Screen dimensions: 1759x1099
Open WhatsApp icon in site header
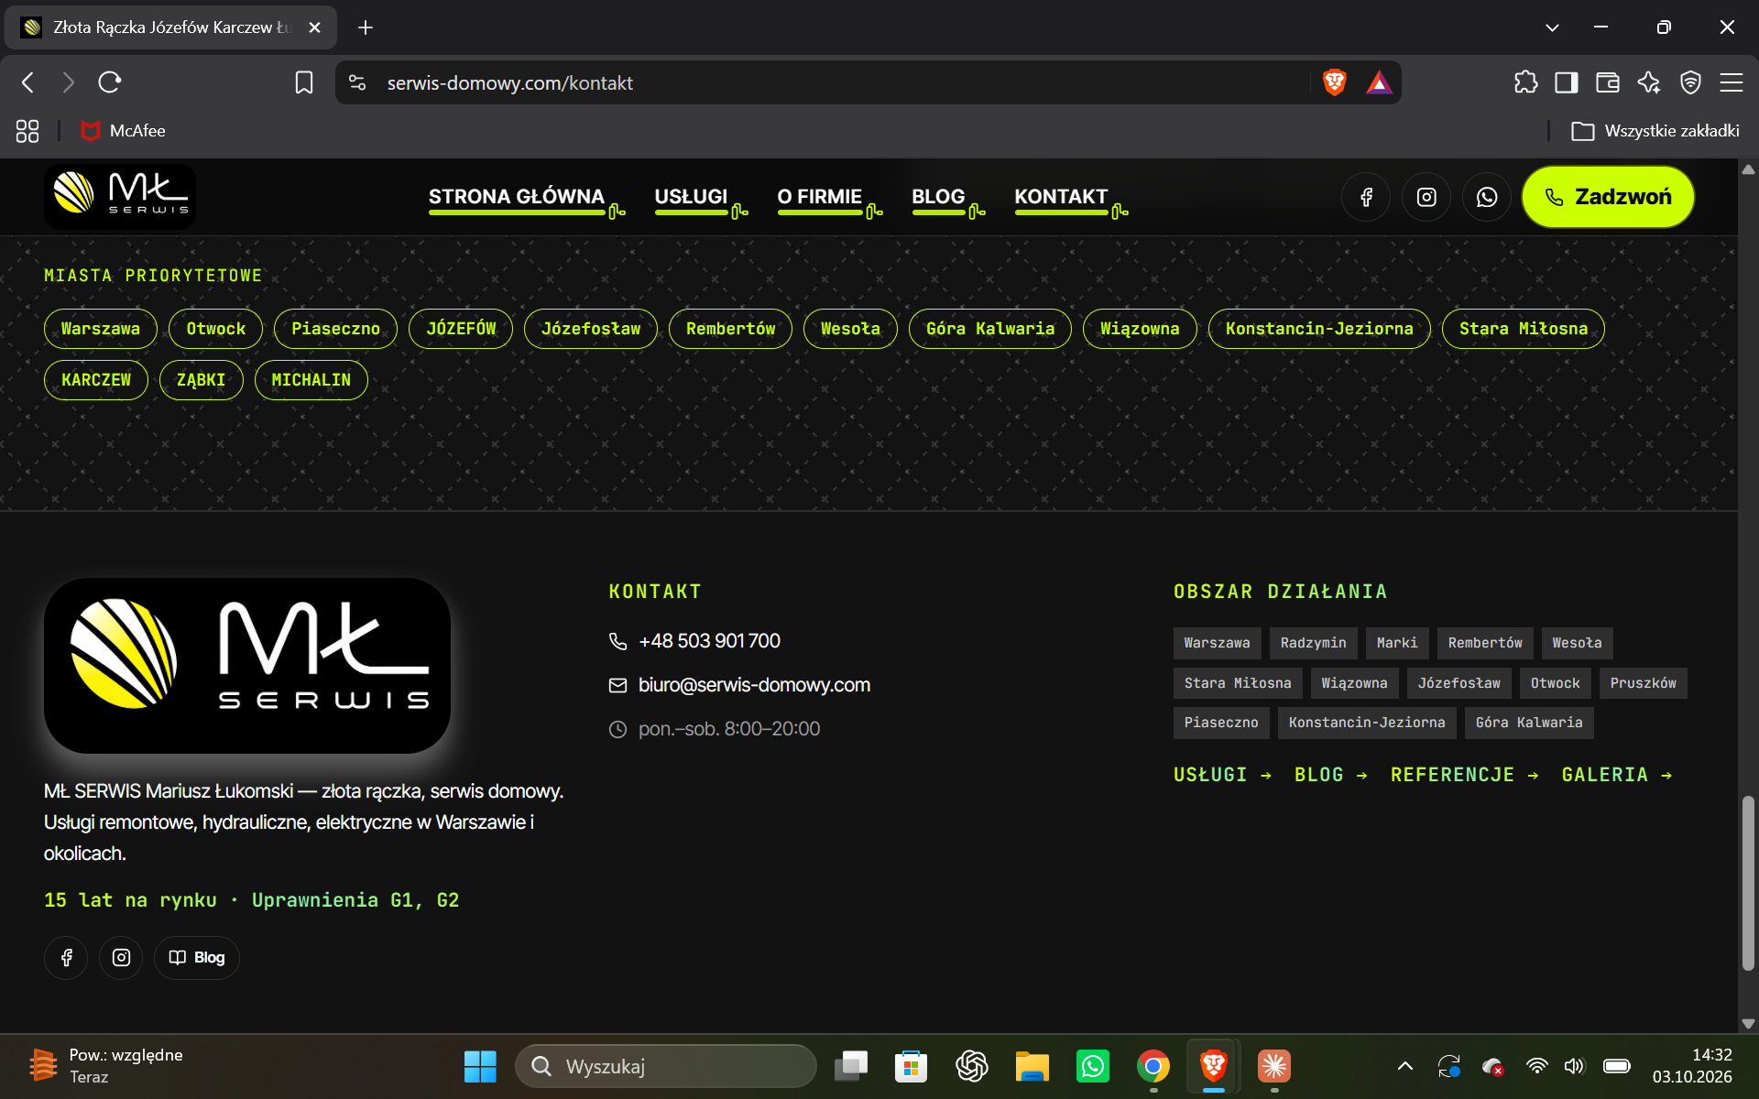point(1487,197)
